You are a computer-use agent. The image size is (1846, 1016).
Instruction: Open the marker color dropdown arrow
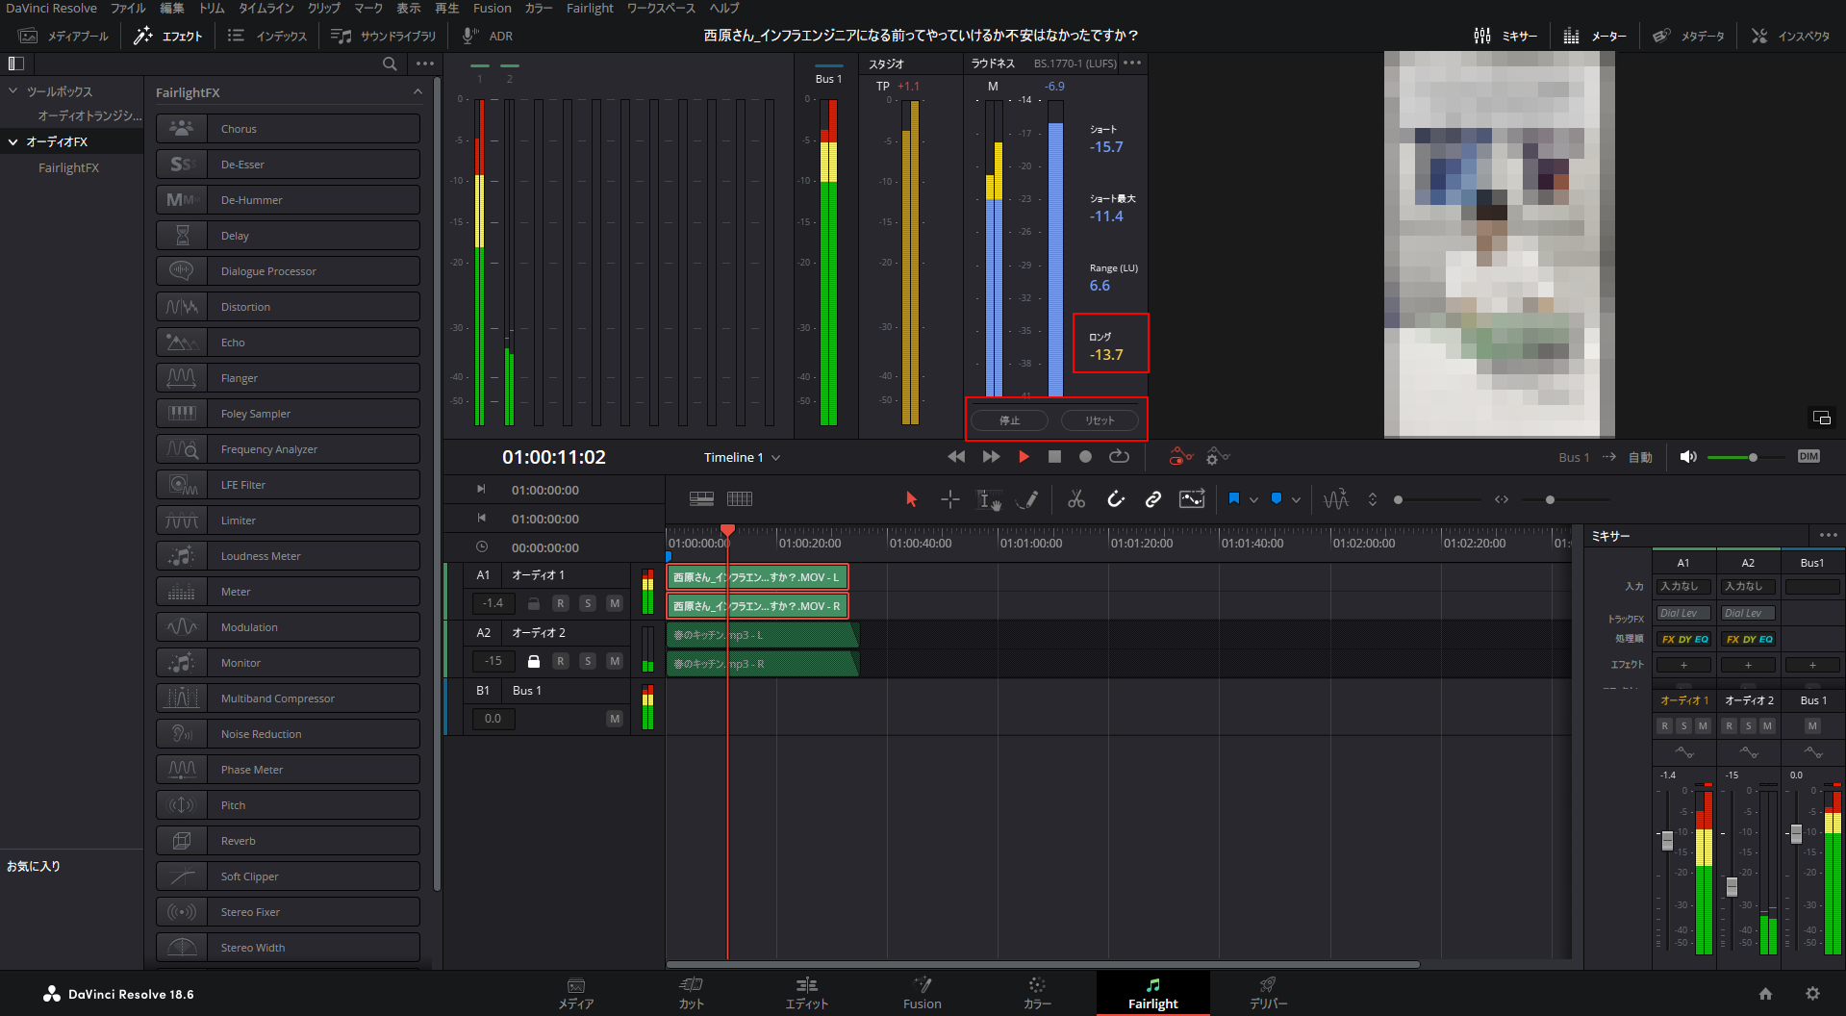(x=1296, y=499)
